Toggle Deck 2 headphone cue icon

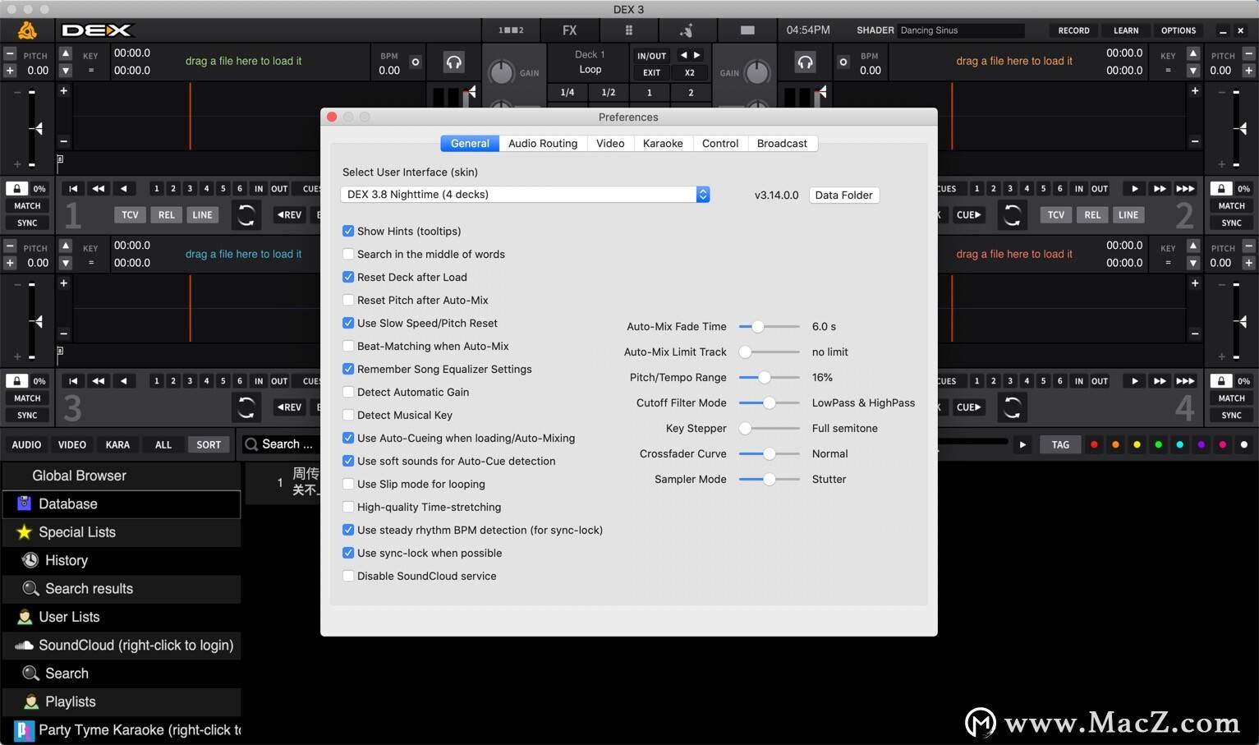(805, 62)
